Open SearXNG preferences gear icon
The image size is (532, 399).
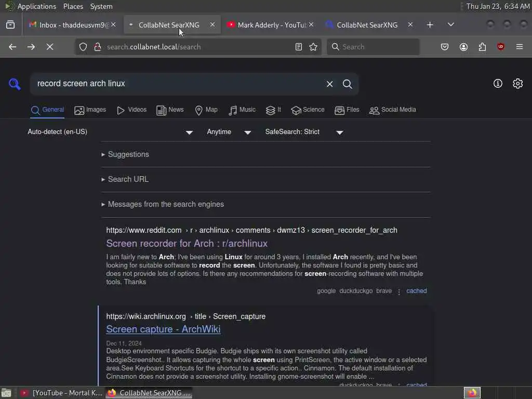518,84
